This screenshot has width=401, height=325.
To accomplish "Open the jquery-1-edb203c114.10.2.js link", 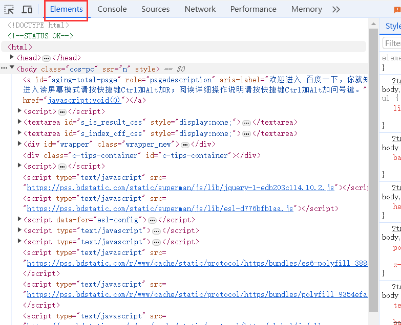I will [181, 188].
